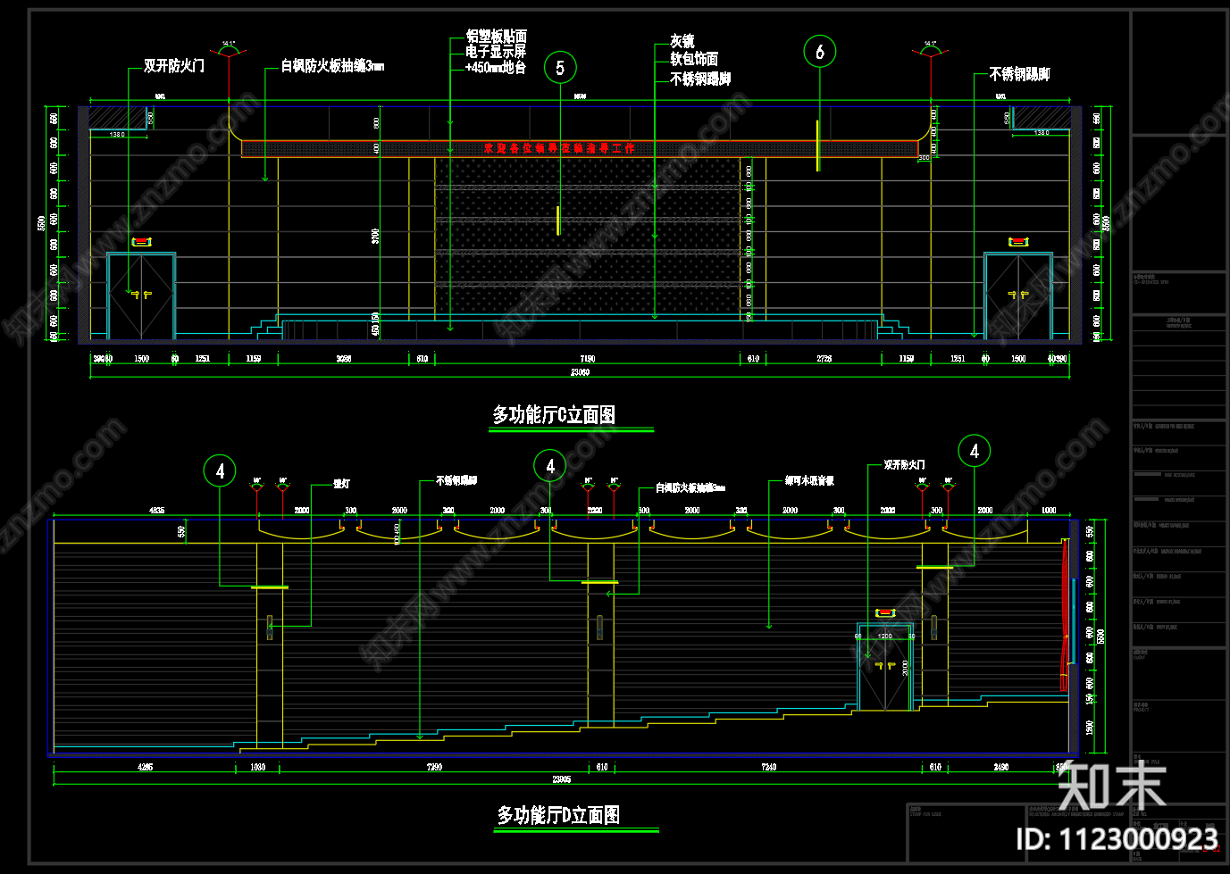
Task: Select the 壁灯 annotation
Action: tap(341, 484)
